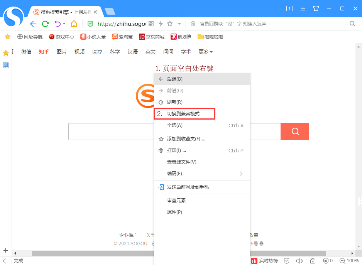Screen dimensions: 362x265
Task: Open the 更多 search categories dropdown
Action: [x=205, y=51]
